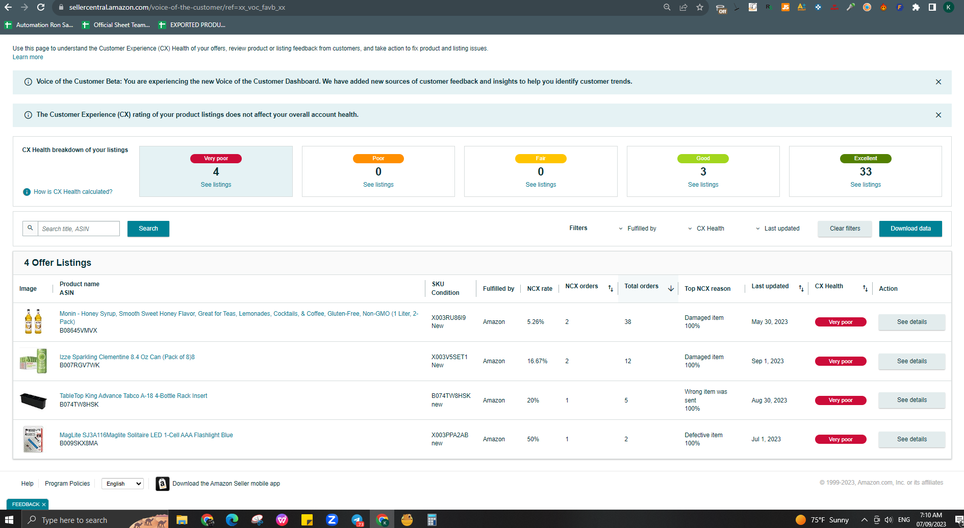See listings under Good card
This screenshot has width=964, height=528.
point(703,185)
